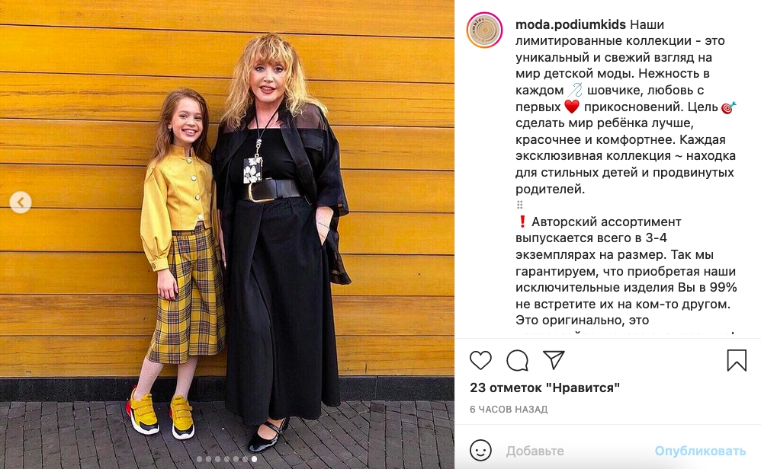Click the moda.podiumkids username link
The height and width of the screenshot is (469, 761).
[570, 24]
